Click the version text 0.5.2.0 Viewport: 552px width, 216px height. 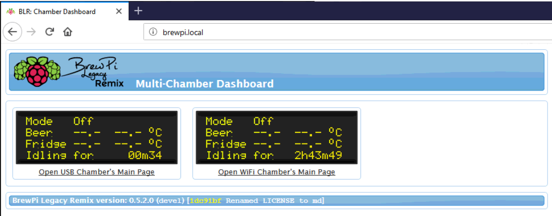coord(142,200)
